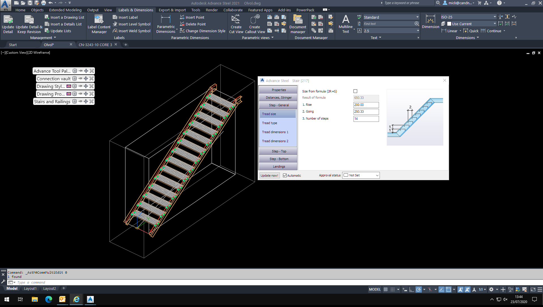The image size is (543, 307).
Task: Click the Insert a Drawing List icon
Action: pos(47,17)
